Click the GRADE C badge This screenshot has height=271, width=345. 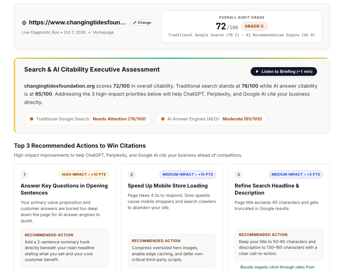click(254, 26)
